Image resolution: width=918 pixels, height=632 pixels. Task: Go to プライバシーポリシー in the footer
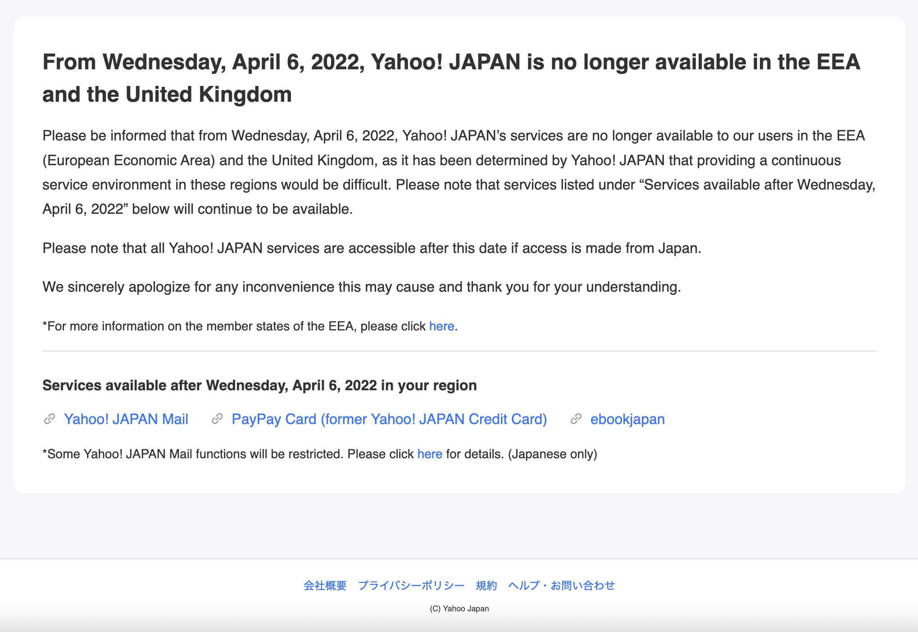411,585
